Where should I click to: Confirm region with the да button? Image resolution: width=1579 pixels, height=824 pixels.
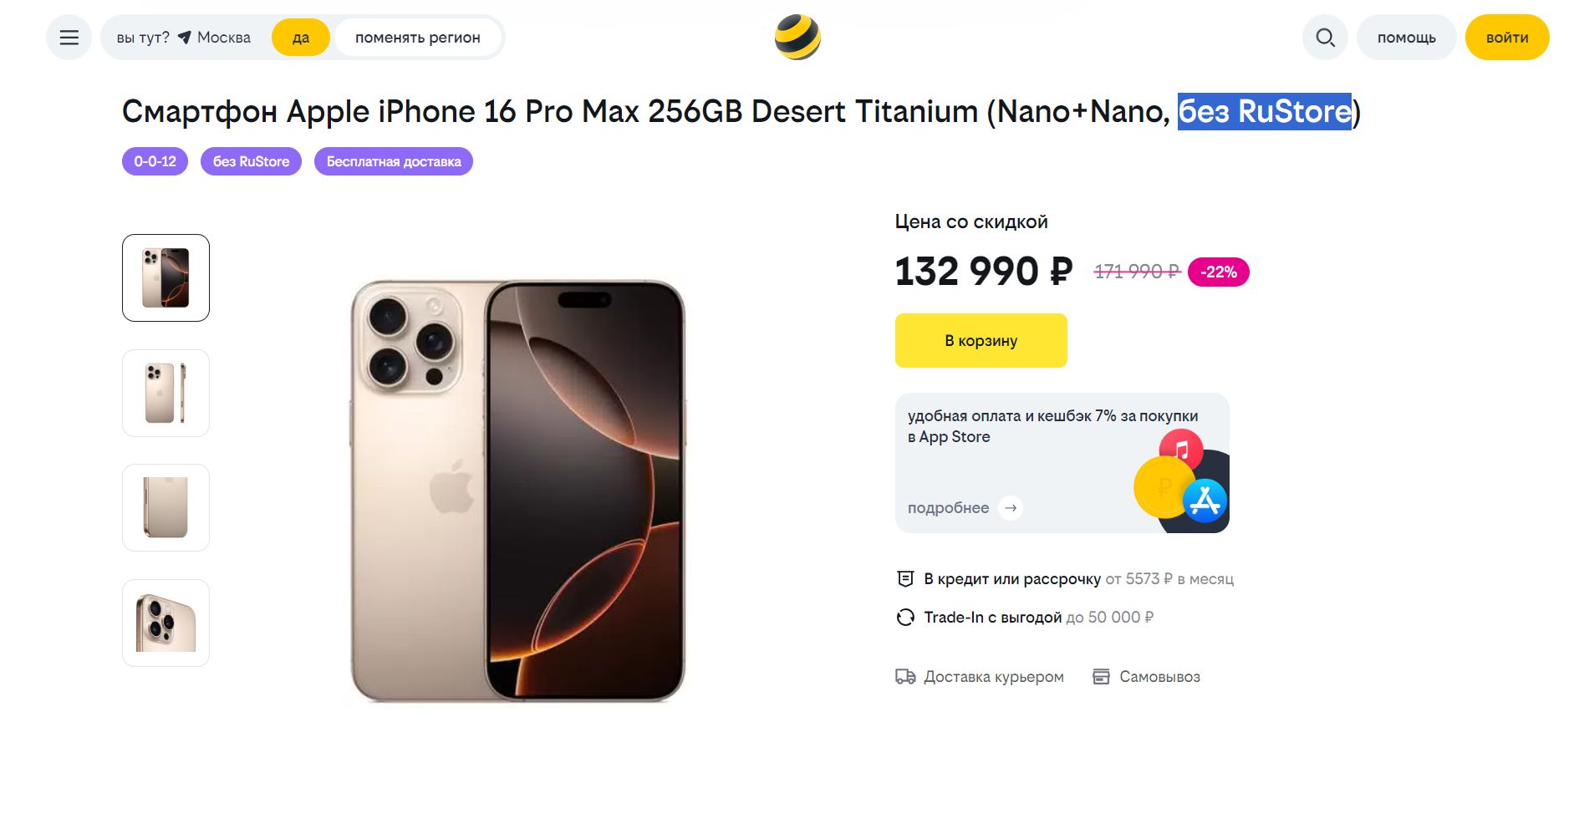(x=301, y=38)
